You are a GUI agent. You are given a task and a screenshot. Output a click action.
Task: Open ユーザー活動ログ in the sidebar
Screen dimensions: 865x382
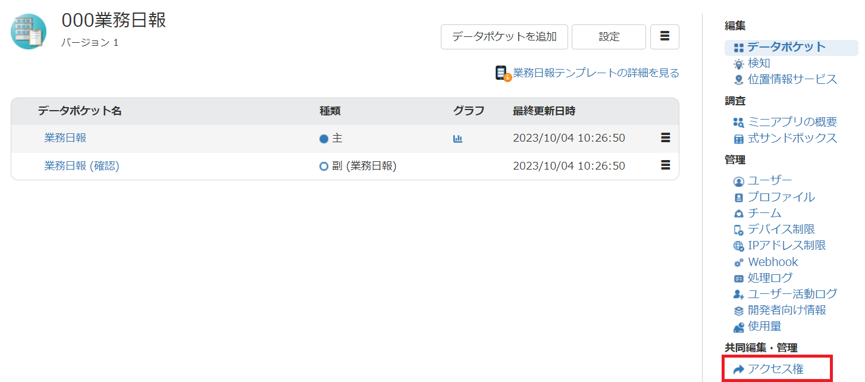point(792,294)
